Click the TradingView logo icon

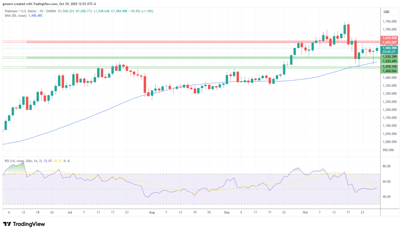(7, 224)
